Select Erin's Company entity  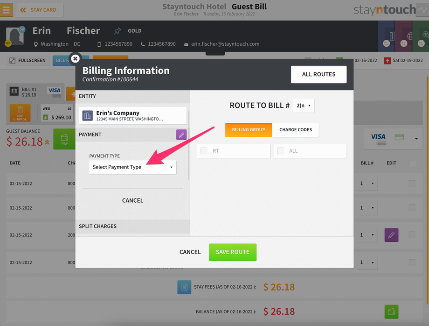(x=133, y=116)
